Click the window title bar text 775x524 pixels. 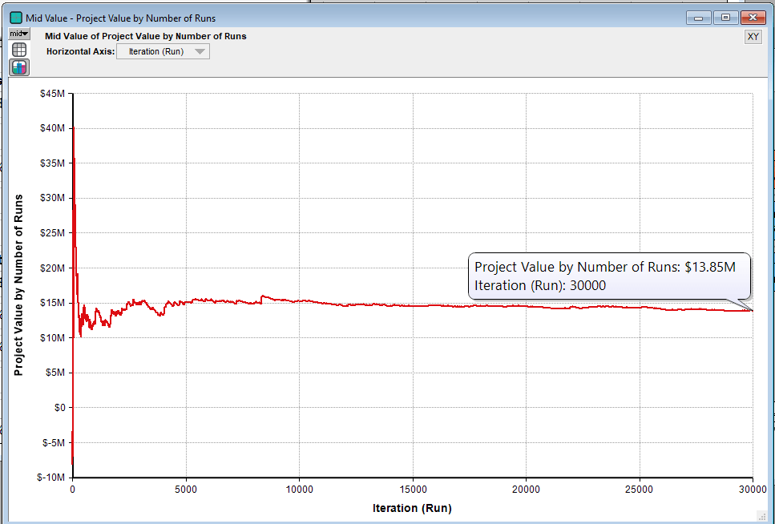coord(120,18)
